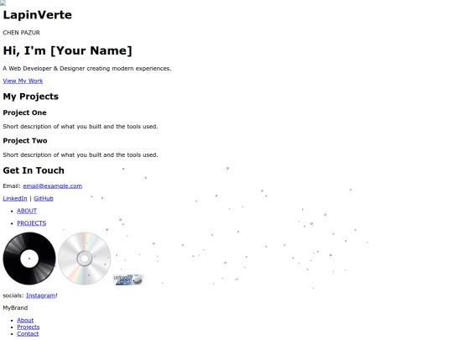Click the email@example.com link
Image resolution: width=453 pixels, height=340 pixels.
coord(53,186)
